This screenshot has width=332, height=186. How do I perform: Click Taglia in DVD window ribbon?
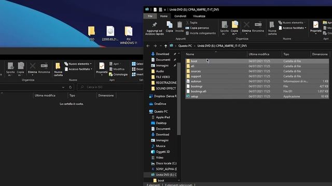192,23
